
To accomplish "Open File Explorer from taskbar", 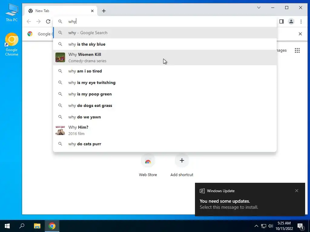I will coord(37,226).
